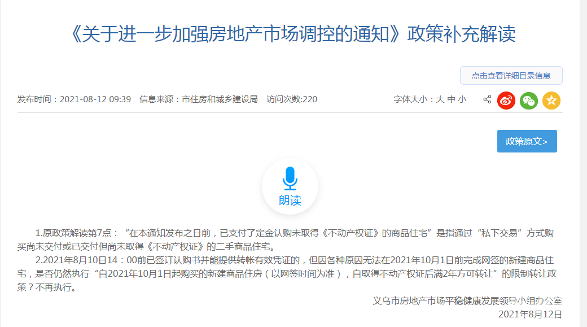Set font size to large (大)
The width and height of the screenshot is (587, 327).
coord(440,99)
